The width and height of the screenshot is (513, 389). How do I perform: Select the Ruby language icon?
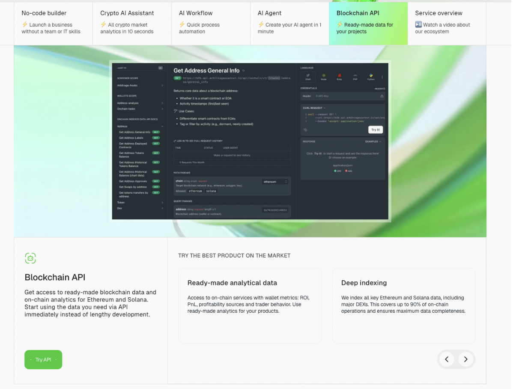(x=339, y=77)
